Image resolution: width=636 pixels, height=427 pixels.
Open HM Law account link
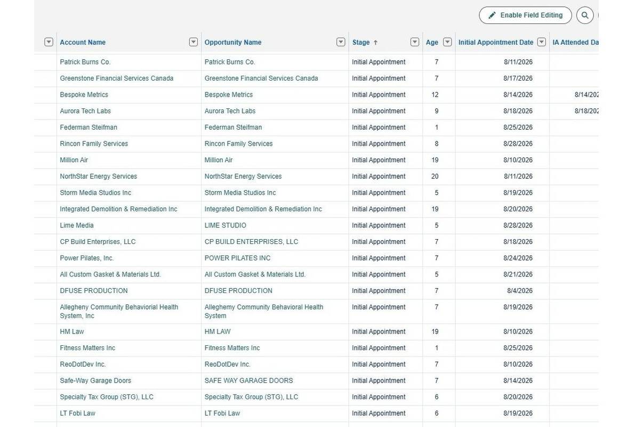coord(72,331)
